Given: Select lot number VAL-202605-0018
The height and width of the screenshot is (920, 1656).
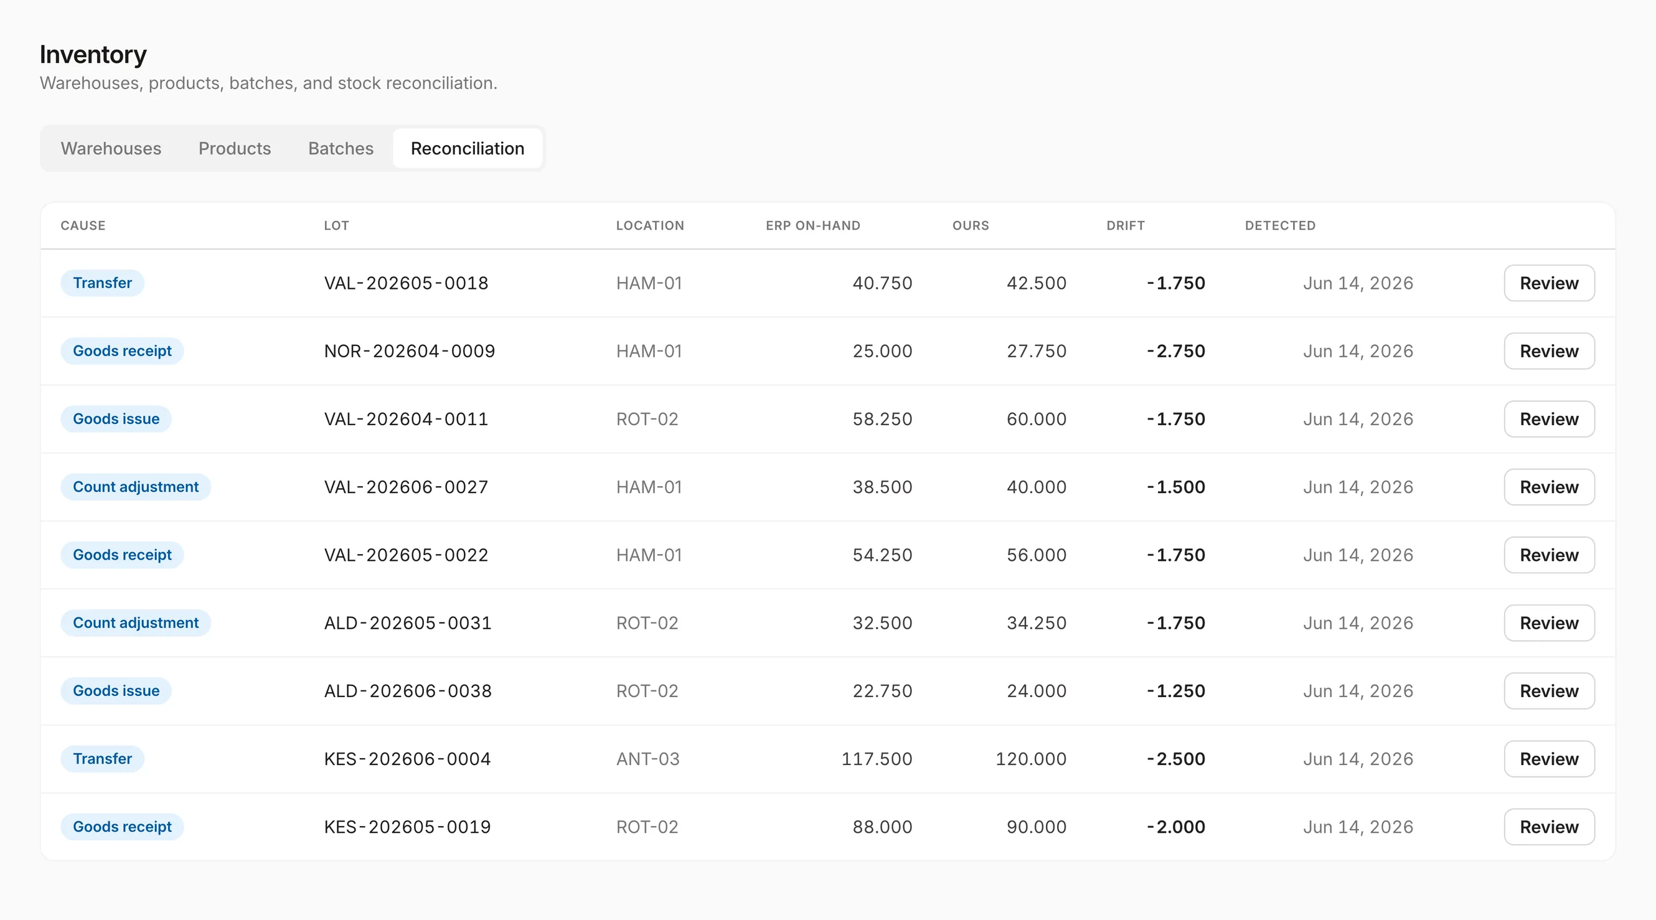Looking at the screenshot, I should click(407, 283).
